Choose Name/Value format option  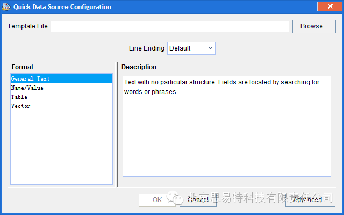point(27,88)
